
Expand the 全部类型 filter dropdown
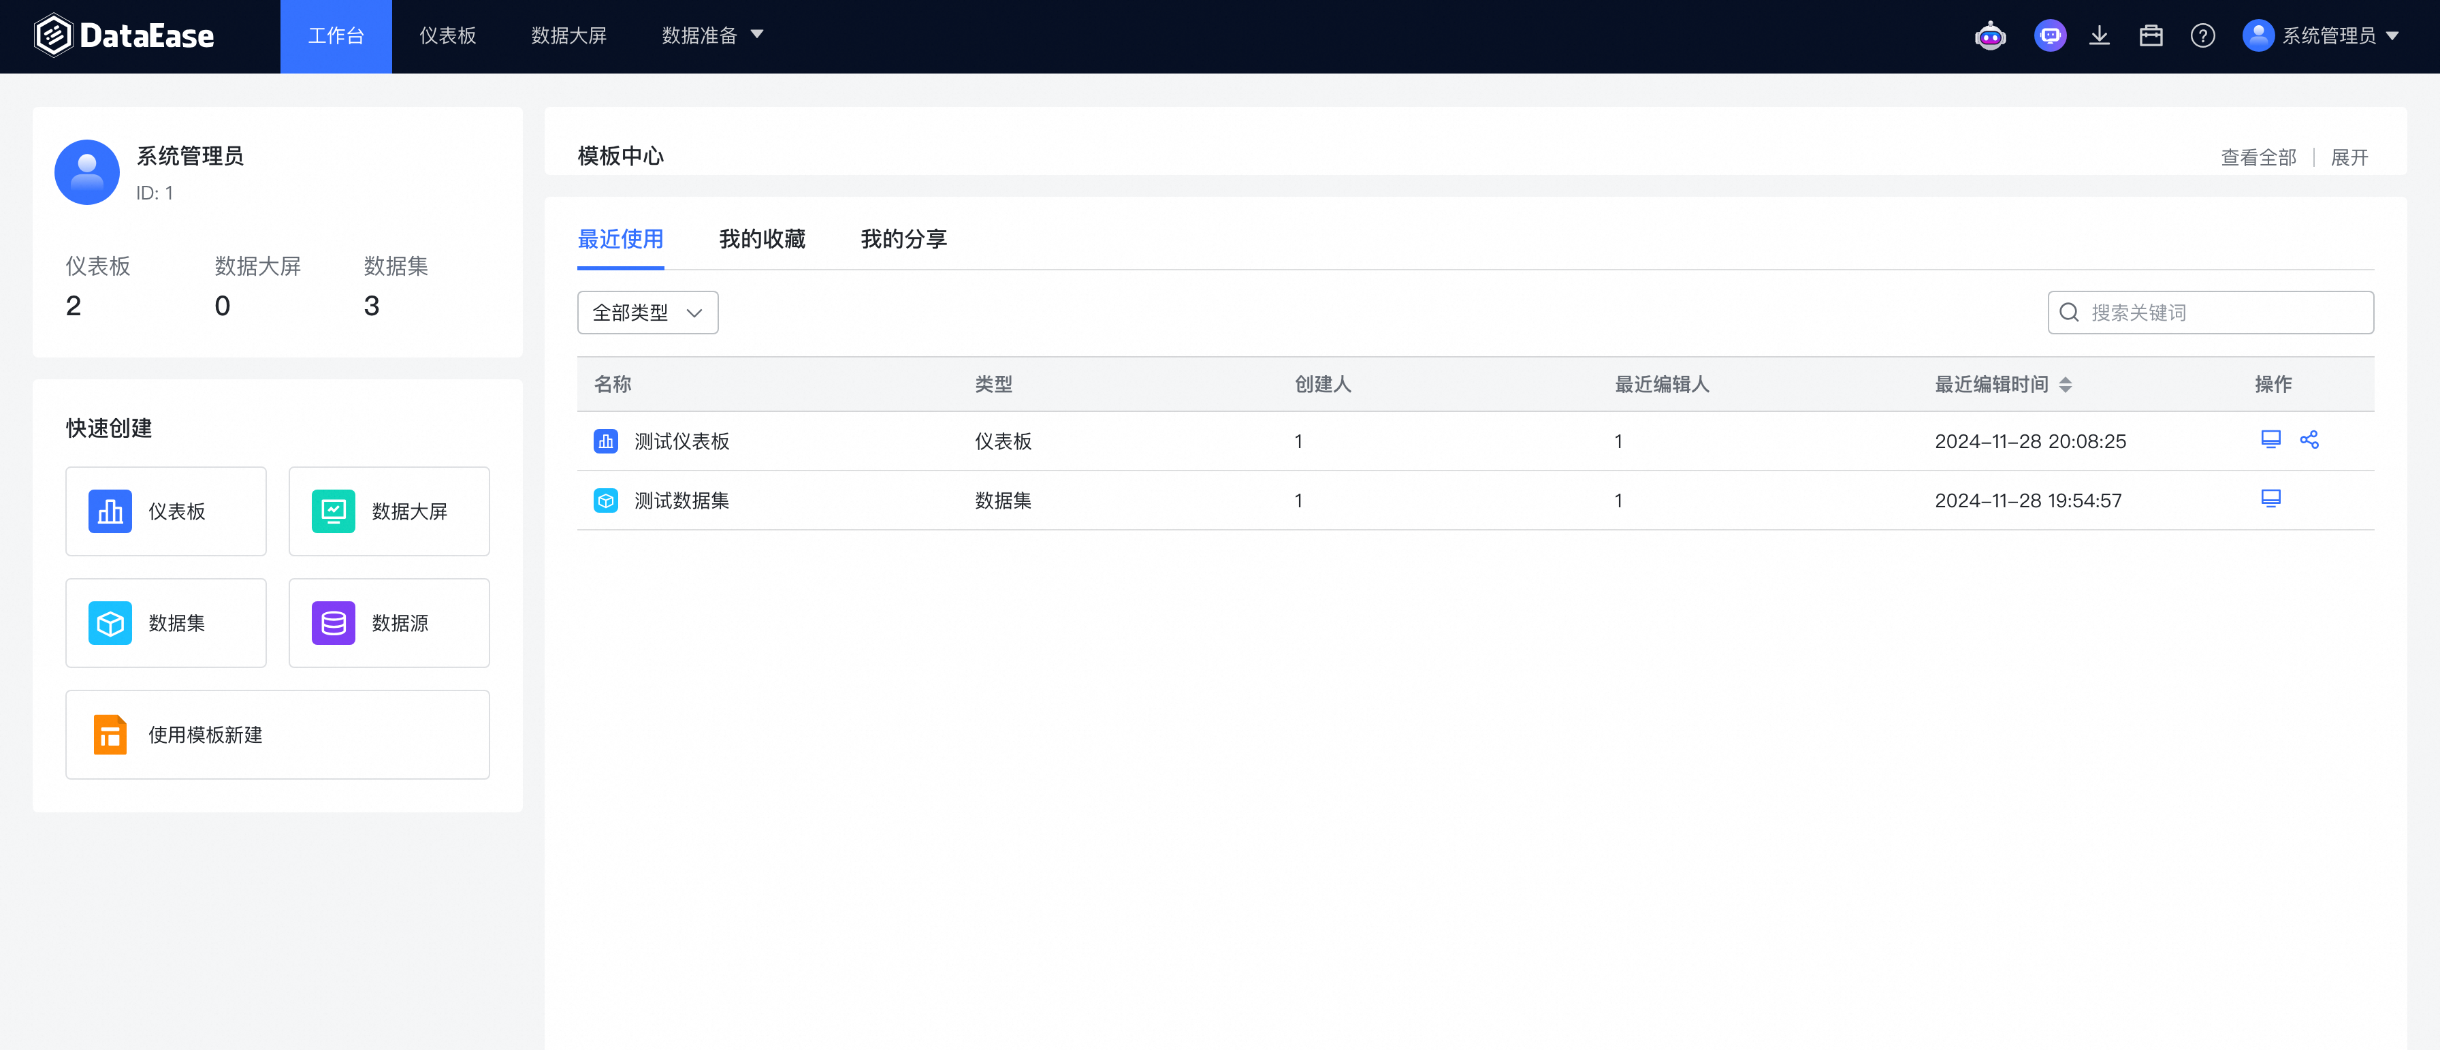click(x=647, y=313)
